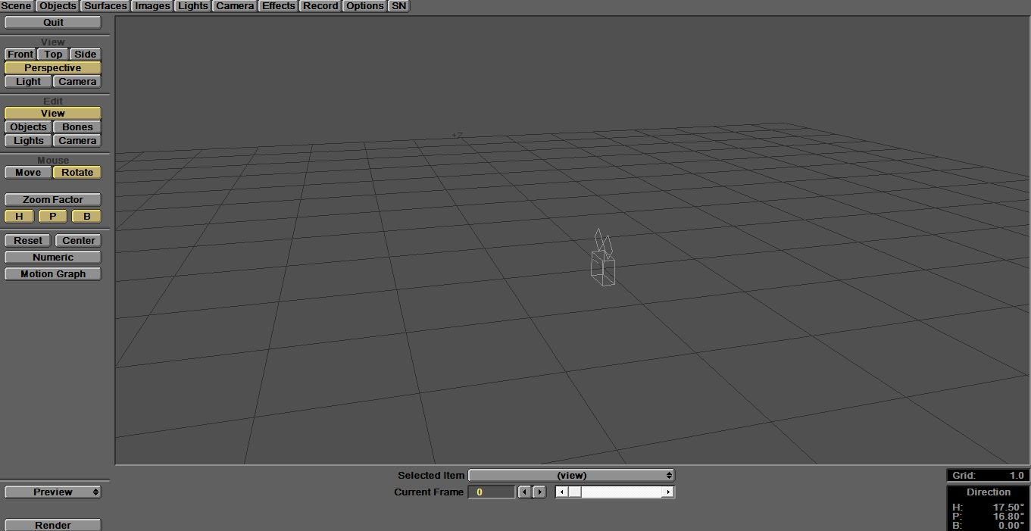Viewport: 1031px width, 531px height.
Task: Toggle the H heading axis button
Action: (x=19, y=217)
